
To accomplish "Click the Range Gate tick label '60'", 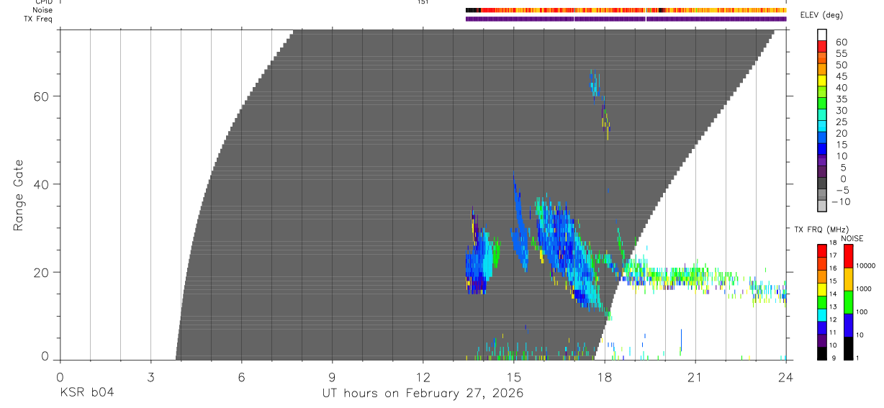I will (42, 96).
